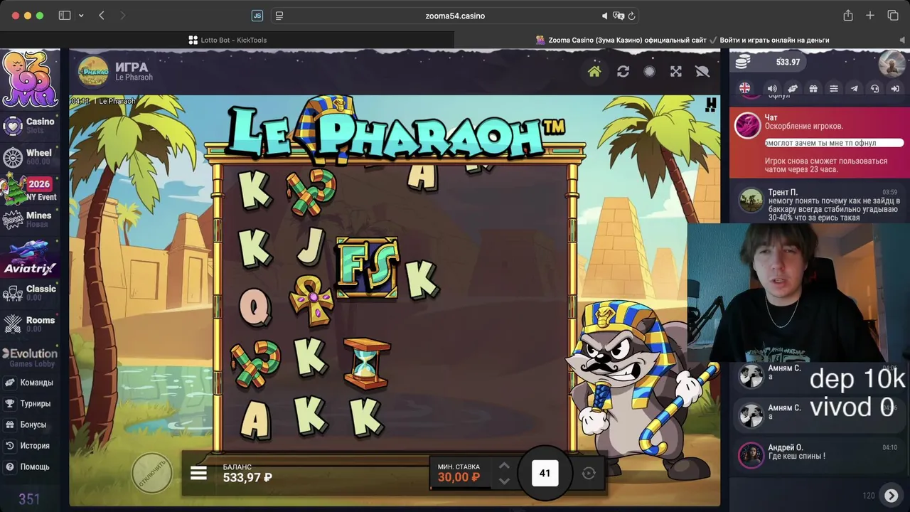
Task: Open Бонусы in the sidebar
Action: [x=29, y=425]
